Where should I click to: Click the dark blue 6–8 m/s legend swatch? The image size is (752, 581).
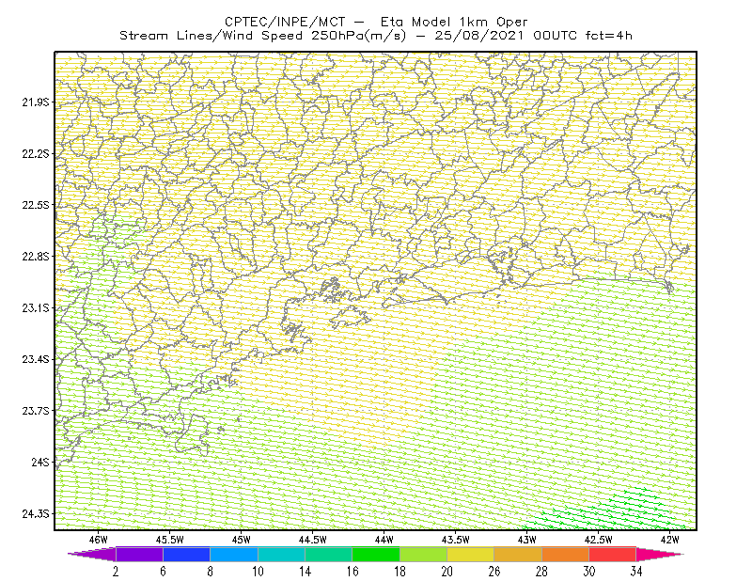[x=186, y=554]
